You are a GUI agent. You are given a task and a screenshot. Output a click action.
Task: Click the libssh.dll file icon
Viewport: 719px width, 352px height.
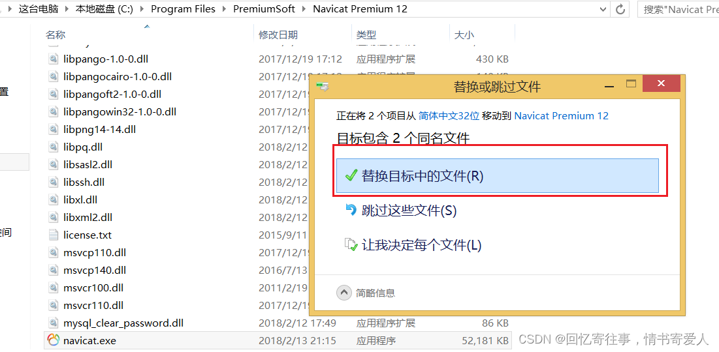(x=54, y=182)
